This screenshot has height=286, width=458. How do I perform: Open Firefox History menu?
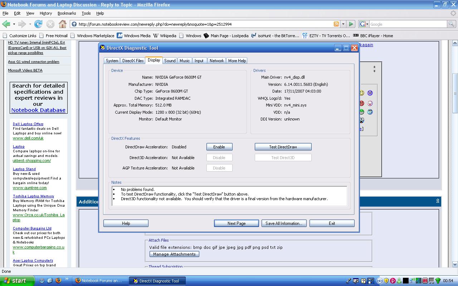pyautogui.click(x=45, y=13)
